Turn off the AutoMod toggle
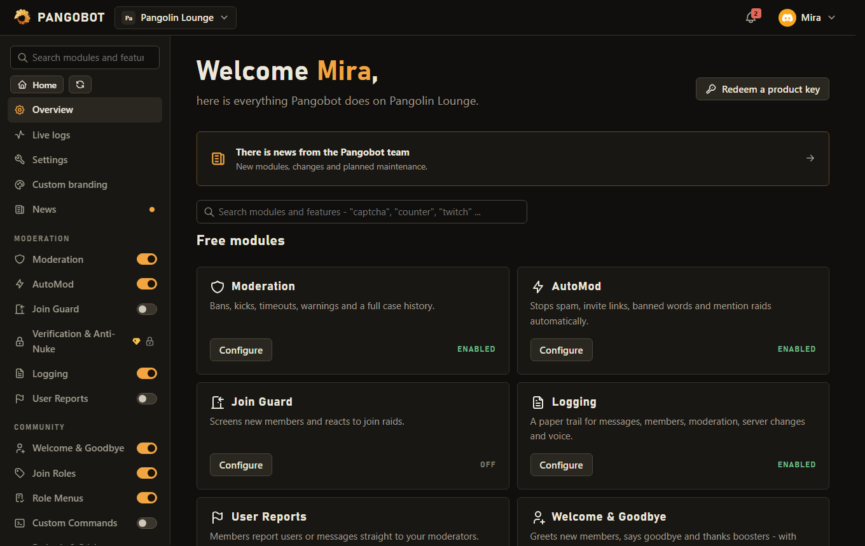 tap(147, 284)
